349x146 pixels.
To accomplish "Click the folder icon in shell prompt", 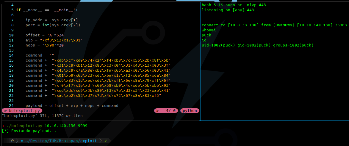I will pos(22,141).
